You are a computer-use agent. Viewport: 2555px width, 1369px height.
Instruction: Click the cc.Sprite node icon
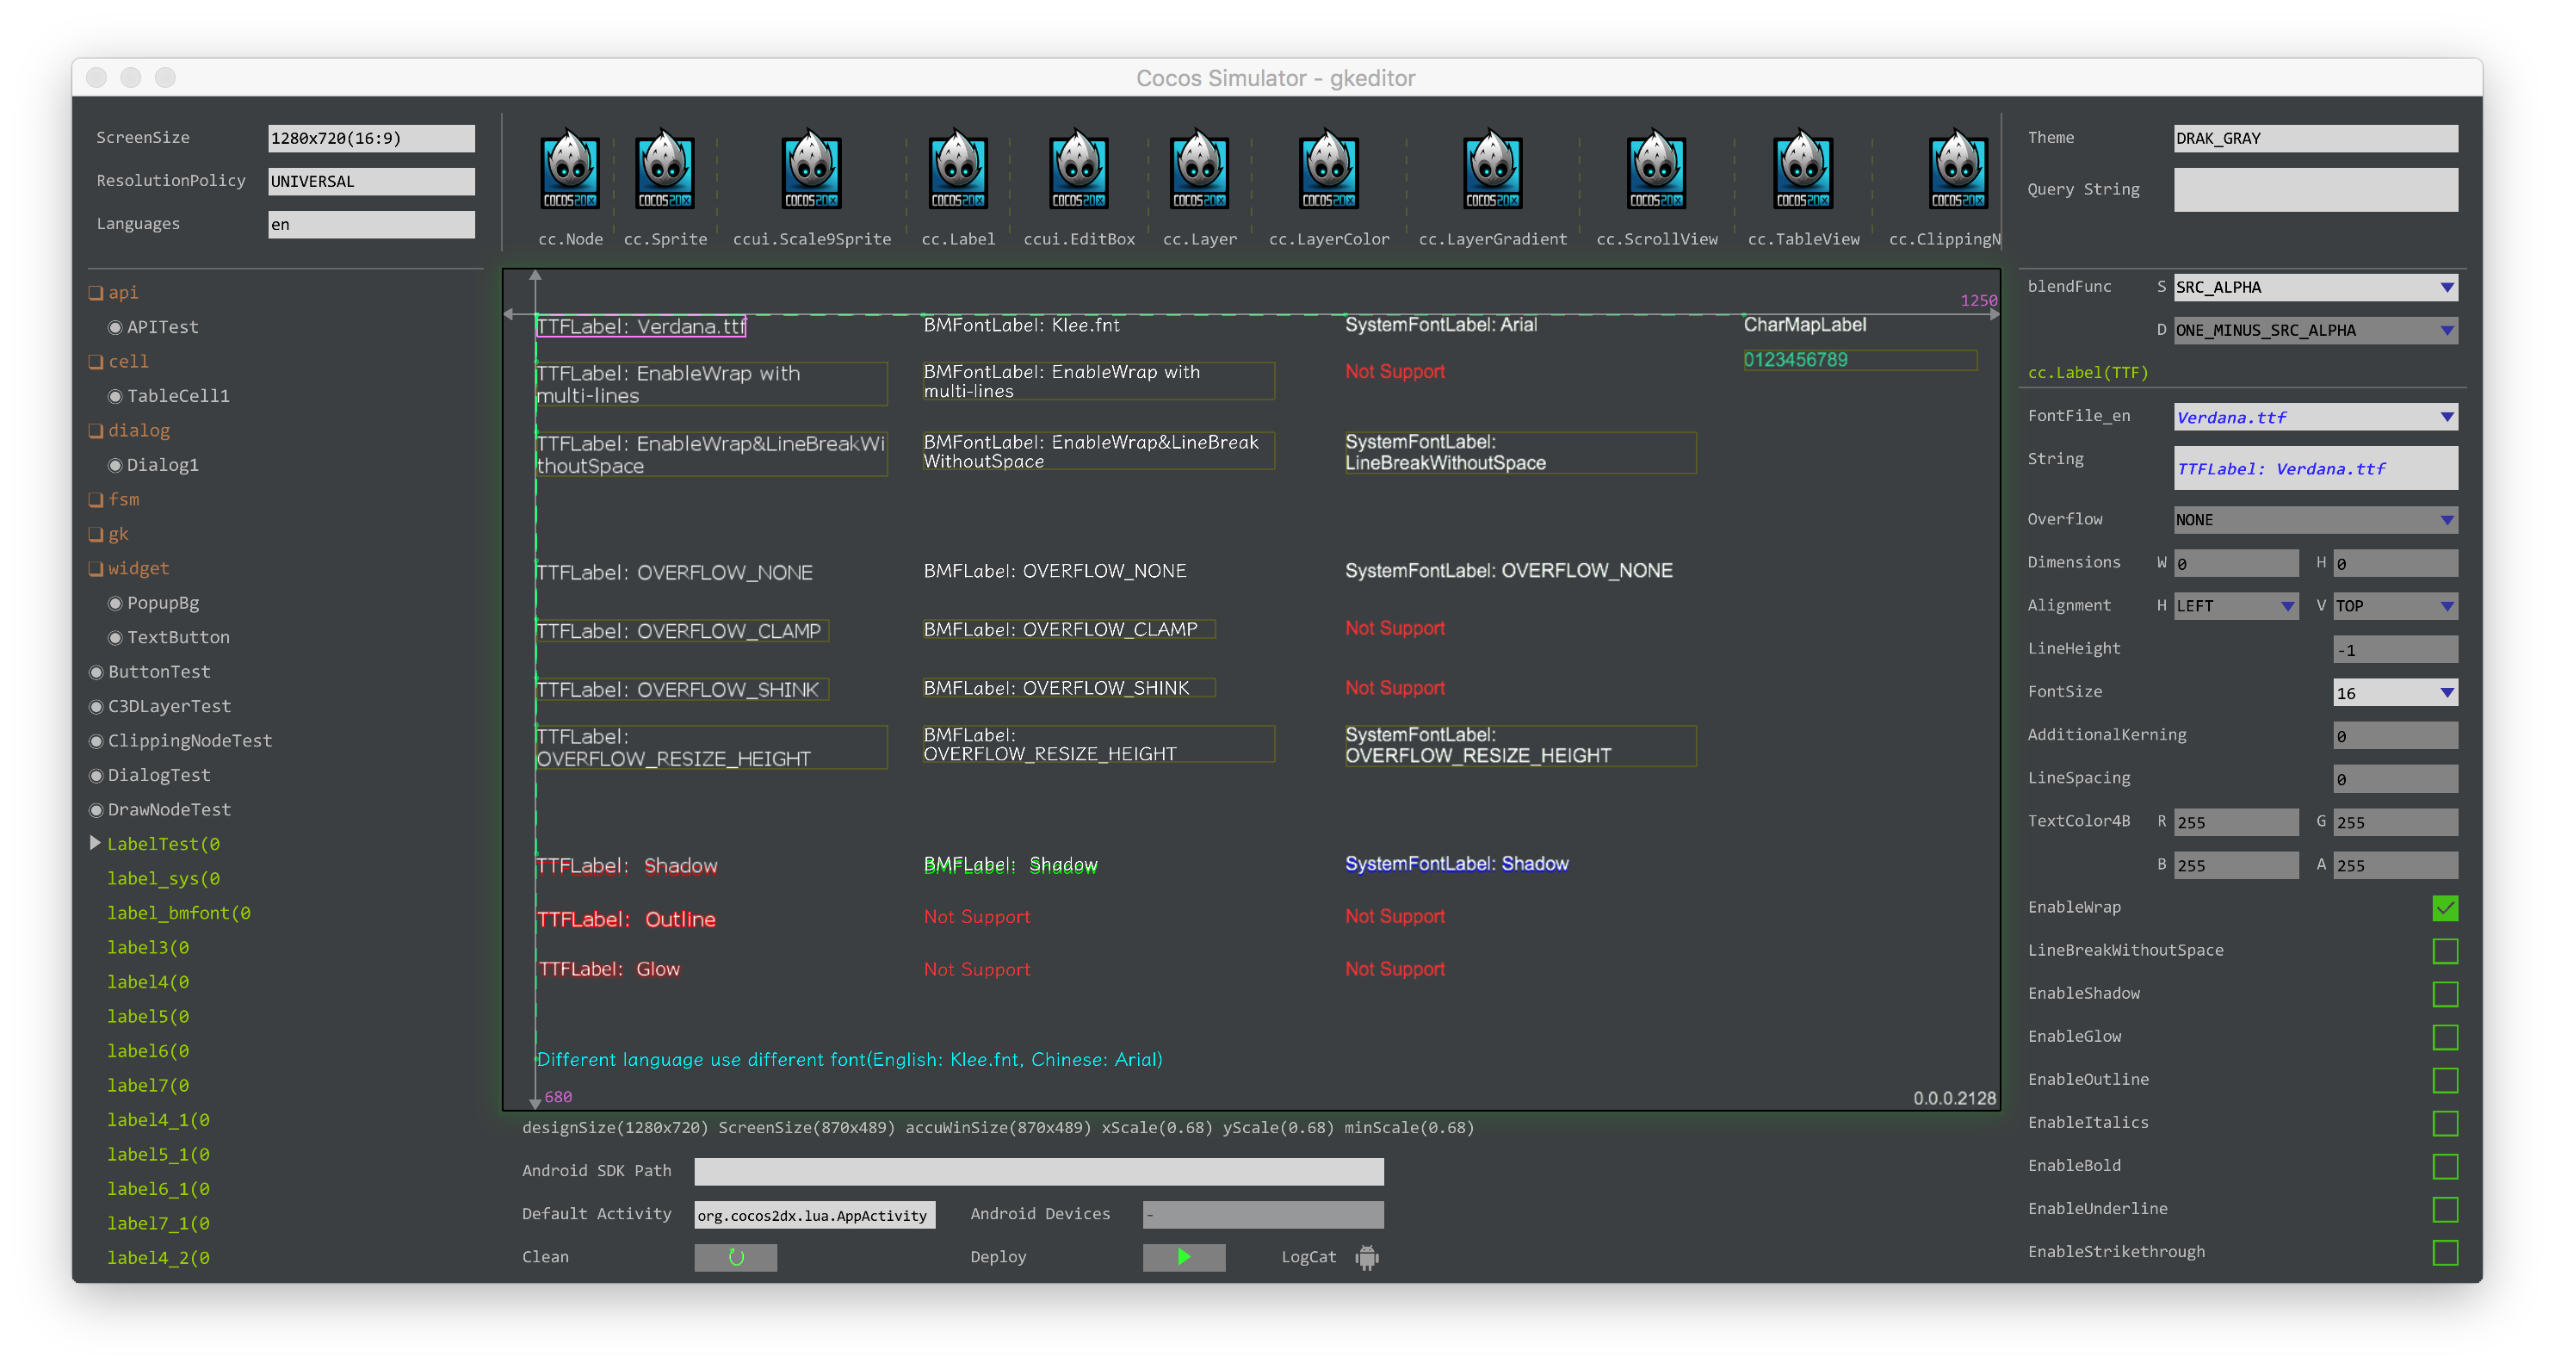665,170
